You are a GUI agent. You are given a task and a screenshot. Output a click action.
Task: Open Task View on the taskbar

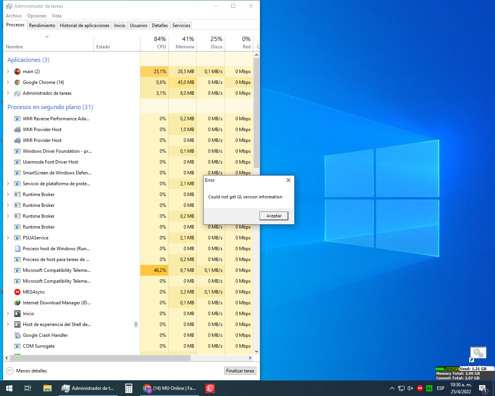(x=28, y=388)
